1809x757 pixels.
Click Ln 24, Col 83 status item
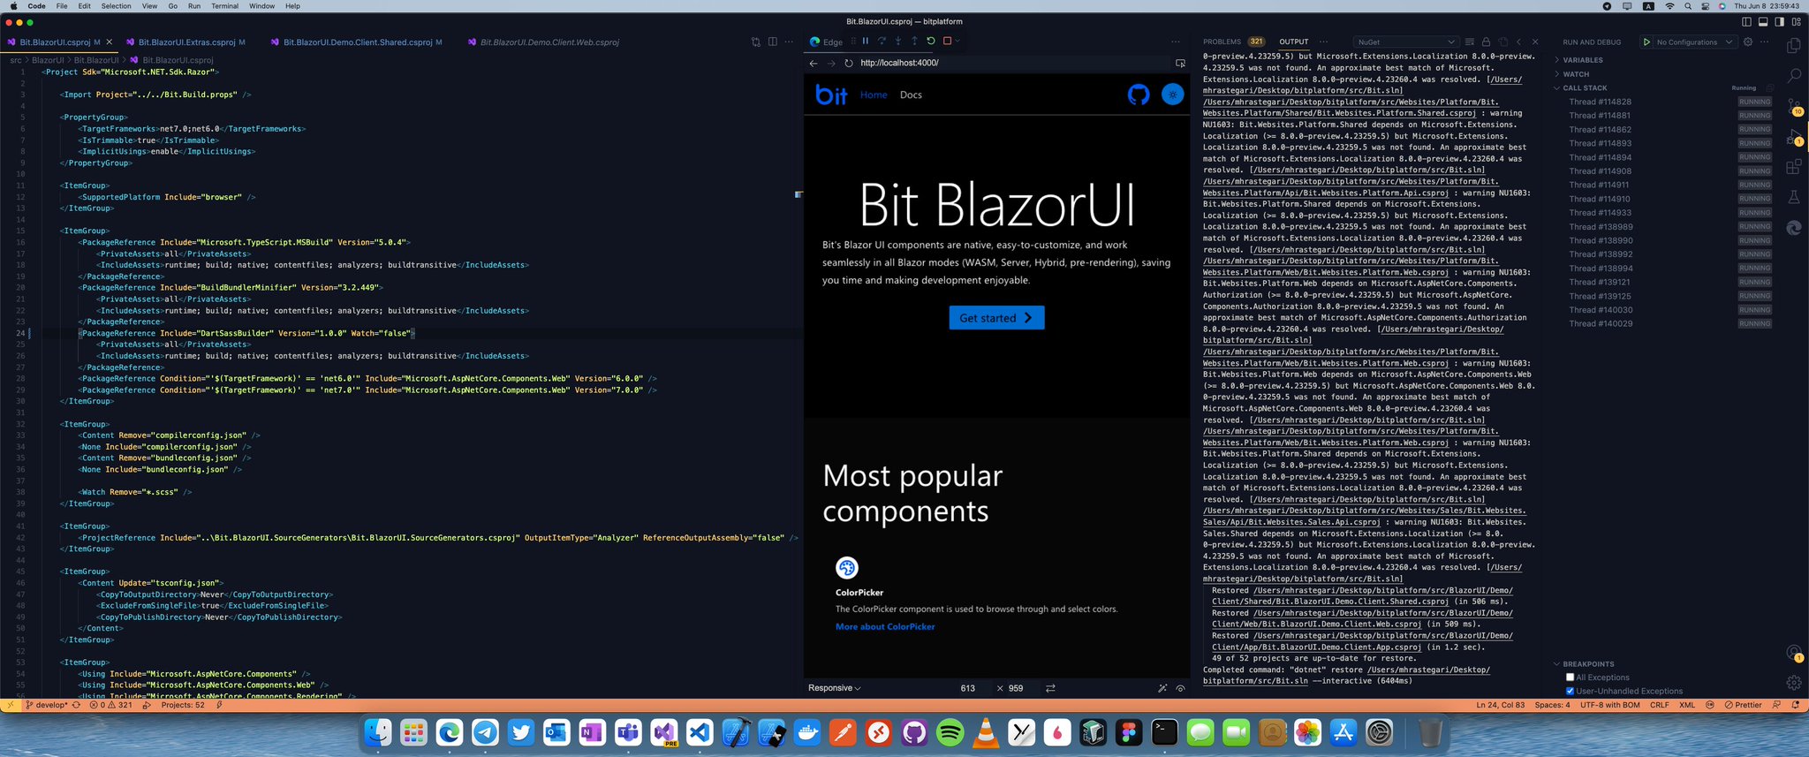click(1500, 705)
